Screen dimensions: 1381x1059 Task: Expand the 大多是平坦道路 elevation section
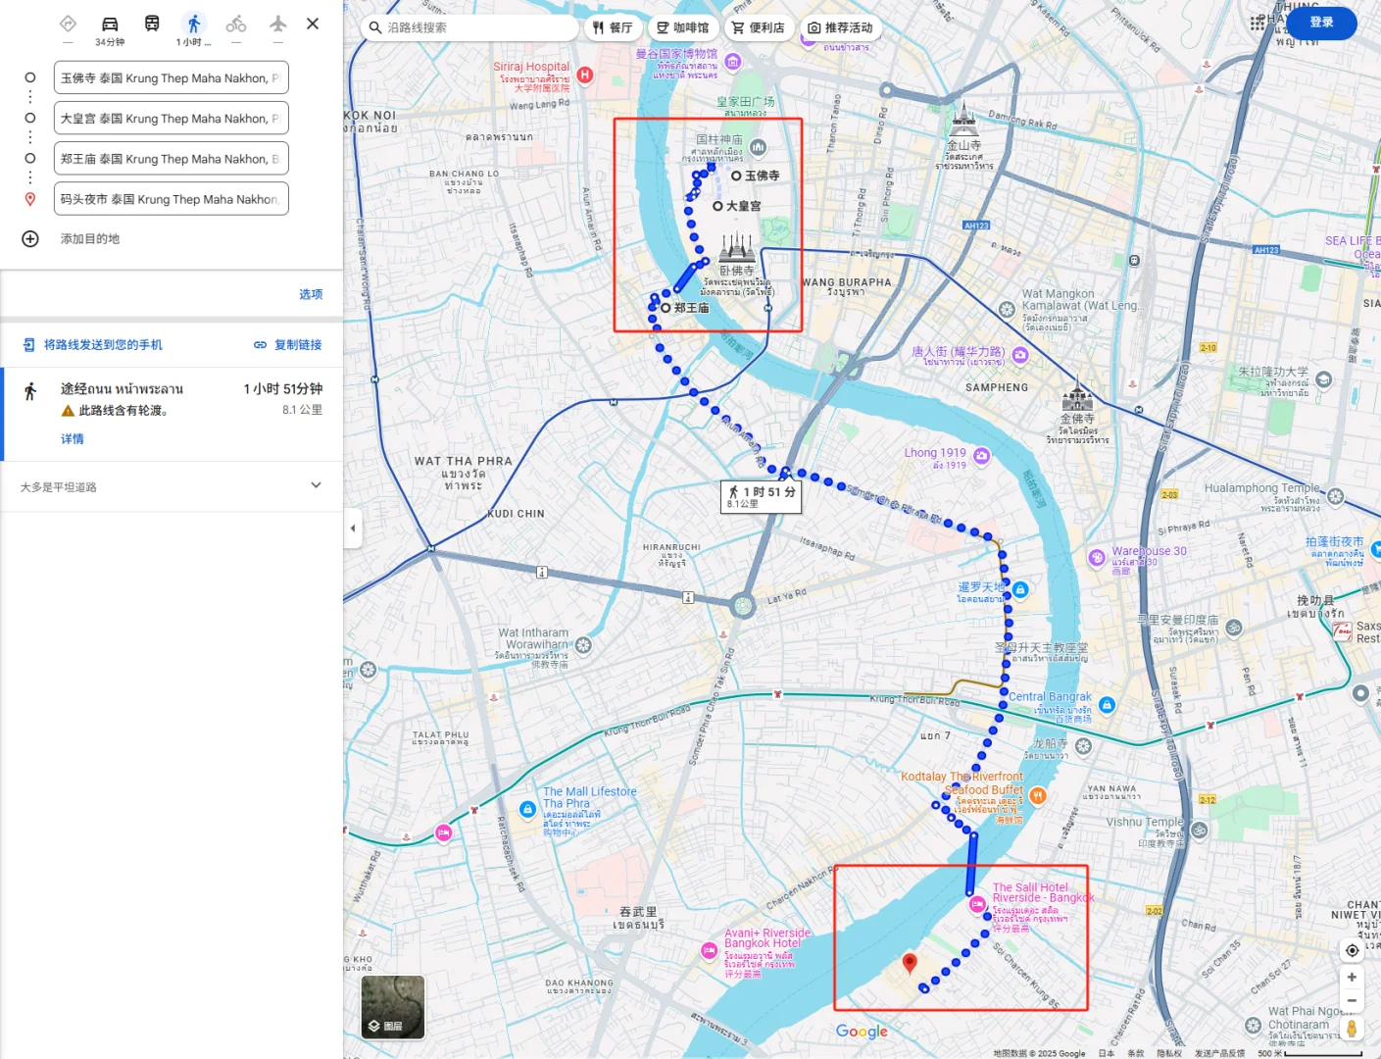coord(172,486)
